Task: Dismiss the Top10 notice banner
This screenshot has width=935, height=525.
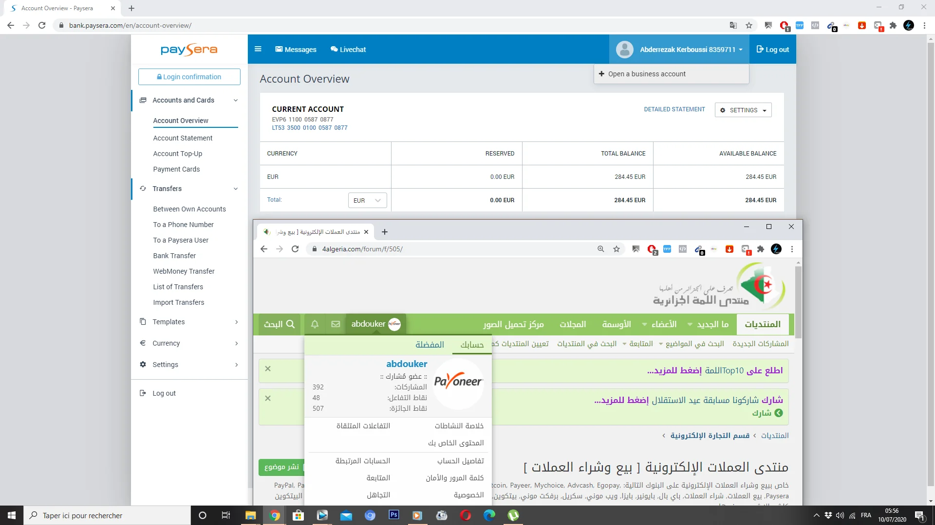Action: point(268,369)
